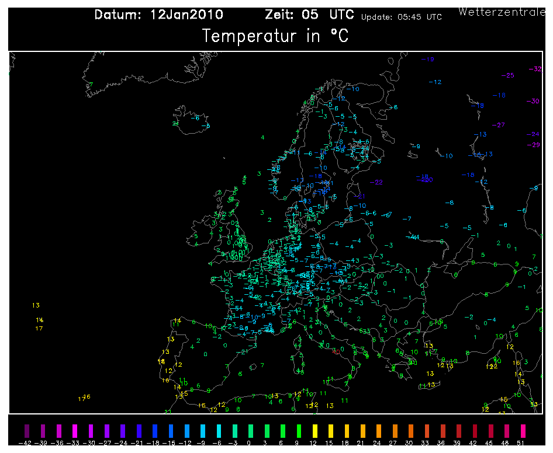The width and height of the screenshot is (553, 453).
Task: Select the magenta -25 temperature reading
Action: point(508,75)
